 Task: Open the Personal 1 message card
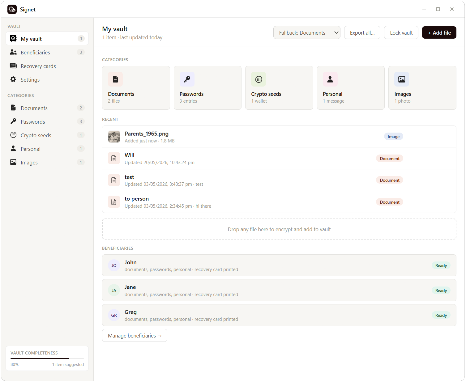tap(351, 88)
